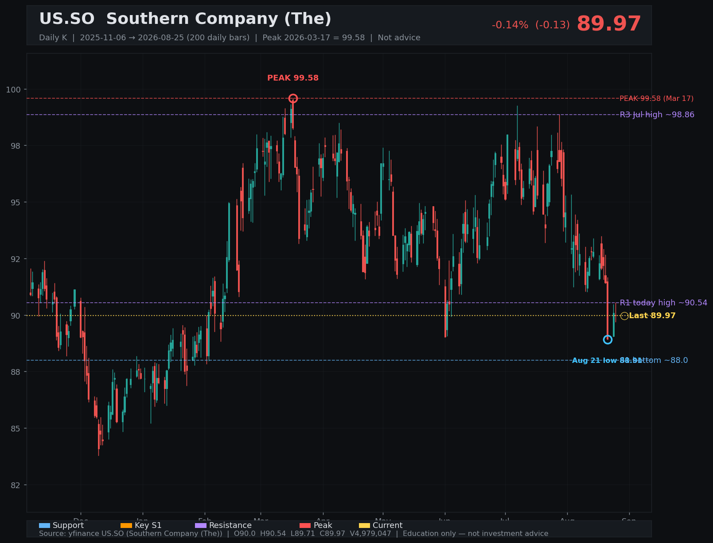Click the purple Resistance legend swatch
Viewport: 713px width, 543px height.
(x=201, y=526)
